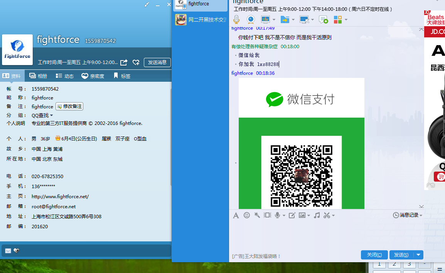The width and height of the screenshot is (445, 273).
Task: Click the diamond icon beside the envelope
Action: pyautogui.click(x=17, y=251)
